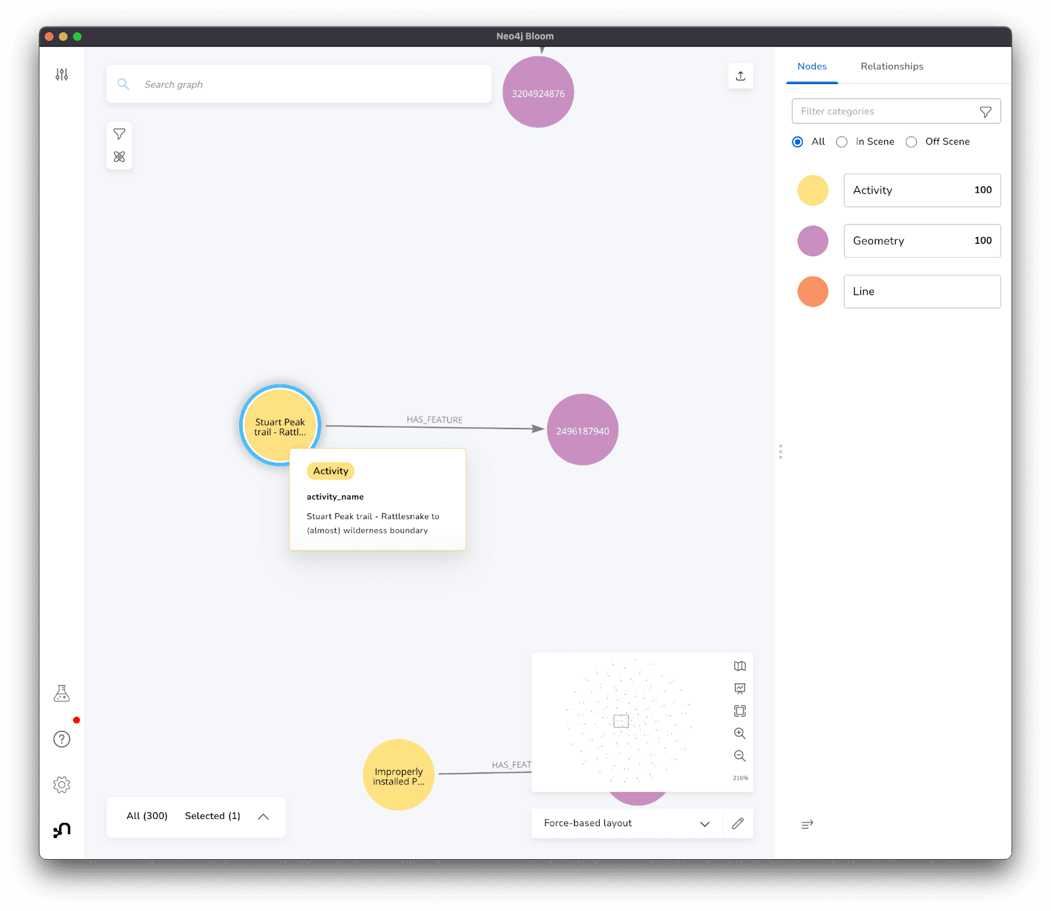1051x911 pixels.
Task: Open the slicer presentation icon on the minimap
Action: pos(740,688)
